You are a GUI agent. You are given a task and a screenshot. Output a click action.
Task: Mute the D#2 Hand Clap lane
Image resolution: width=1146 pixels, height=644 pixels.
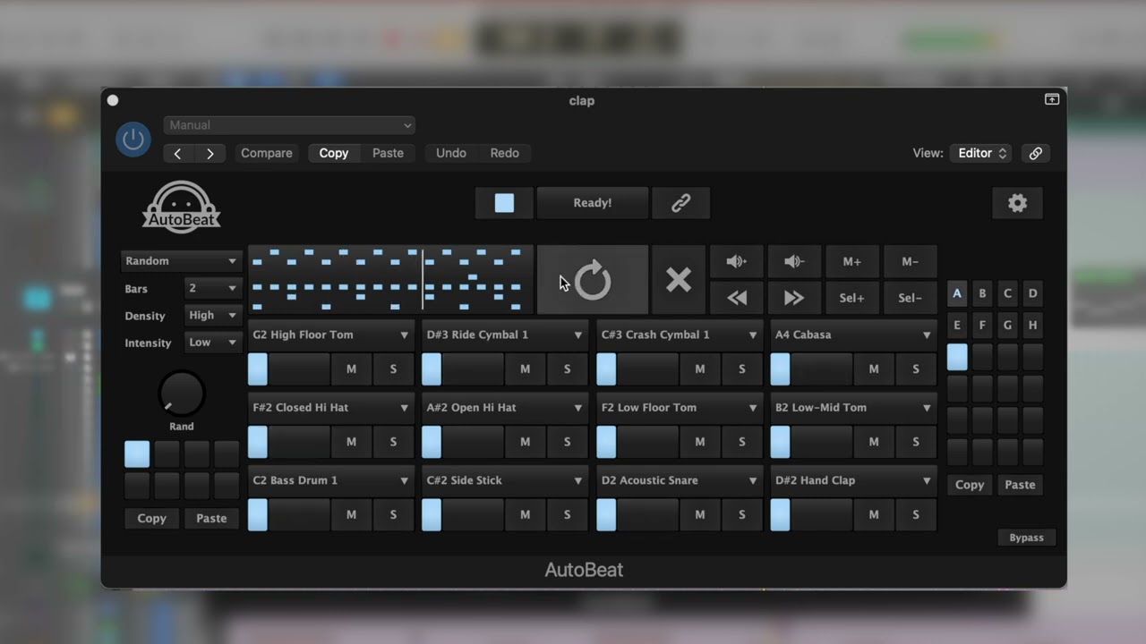pyautogui.click(x=874, y=514)
